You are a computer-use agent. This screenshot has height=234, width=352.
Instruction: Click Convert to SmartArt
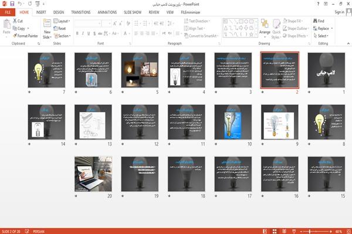pyautogui.click(x=201, y=36)
